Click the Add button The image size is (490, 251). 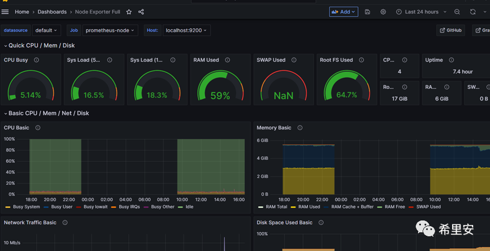343,12
